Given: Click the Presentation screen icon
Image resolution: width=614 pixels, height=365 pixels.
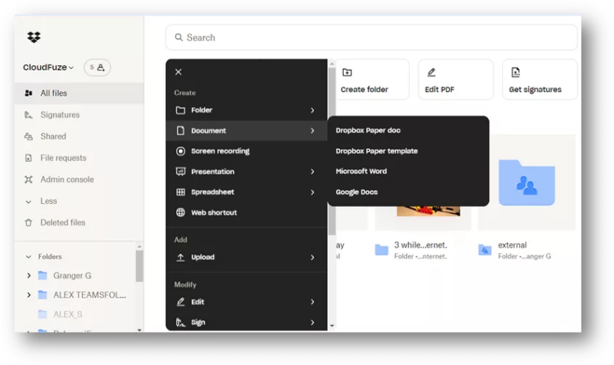Looking at the screenshot, I should click(x=180, y=172).
